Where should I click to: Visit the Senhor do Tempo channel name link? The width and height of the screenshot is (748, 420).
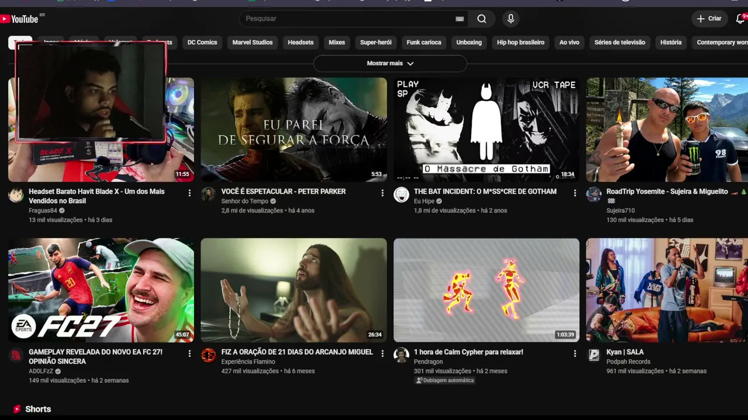[244, 201]
